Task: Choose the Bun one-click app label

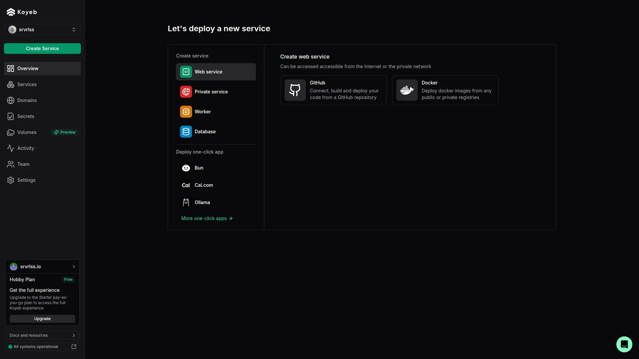Action: pyautogui.click(x=199, y=168)
